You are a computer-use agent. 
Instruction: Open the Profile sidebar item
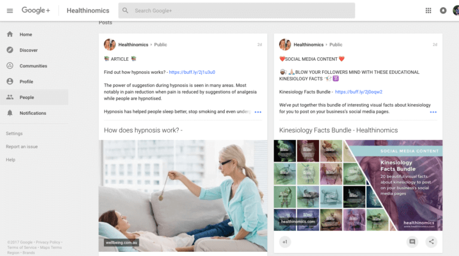click(x=26, y=82)
